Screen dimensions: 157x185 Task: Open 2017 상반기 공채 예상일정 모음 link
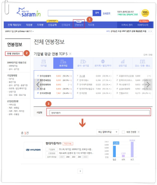point(134,31)
